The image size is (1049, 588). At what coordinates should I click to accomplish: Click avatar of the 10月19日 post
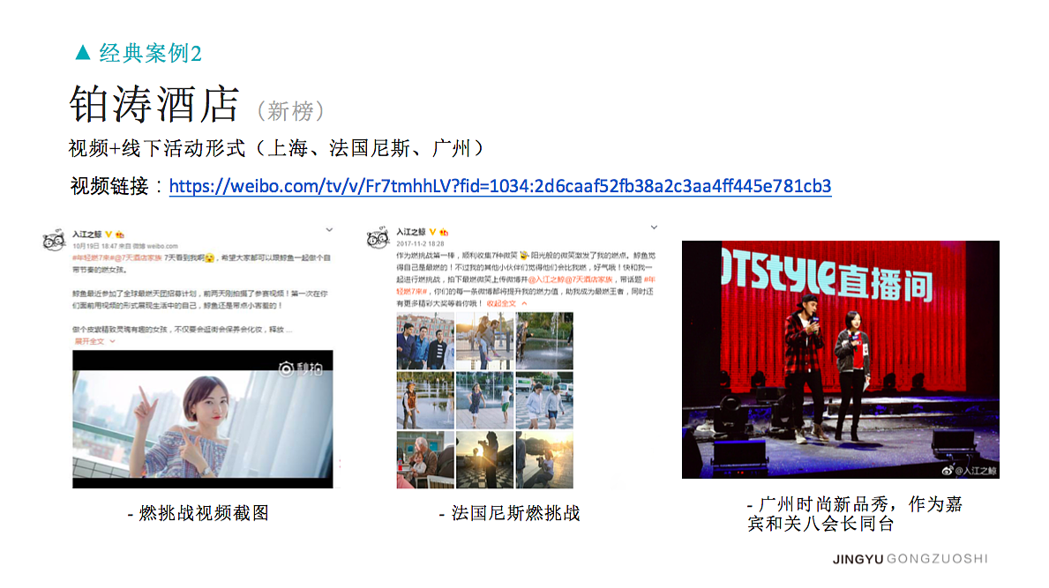[54, 239]
